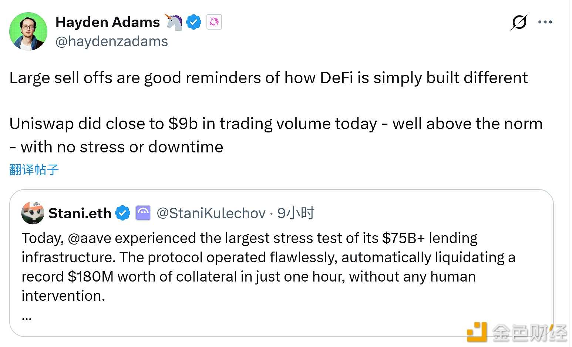Open the quoted post body about collateral liquidation
Viewport: 572px width, 347px height.
268,267
